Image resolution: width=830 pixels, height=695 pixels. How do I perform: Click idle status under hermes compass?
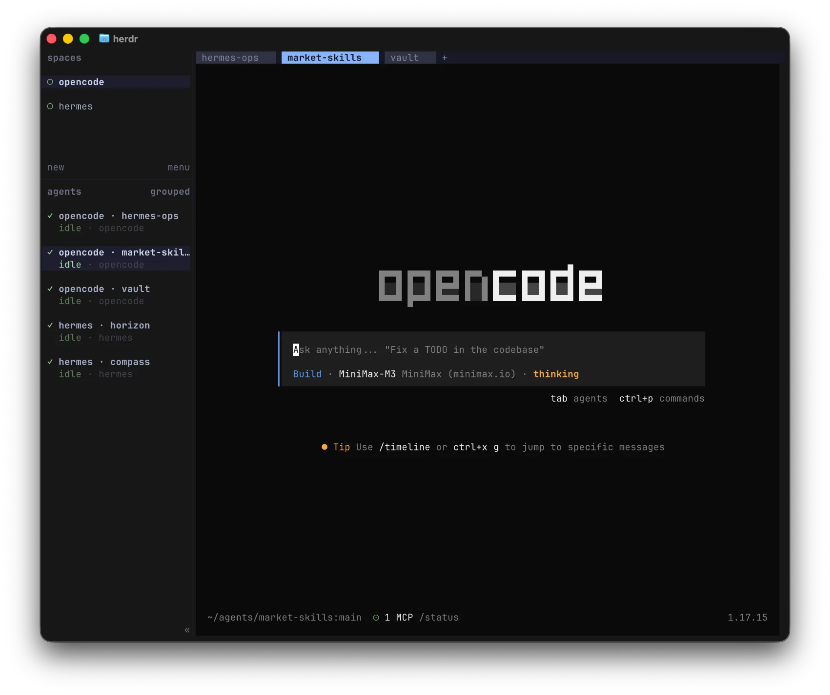click(x=70, y=374)
